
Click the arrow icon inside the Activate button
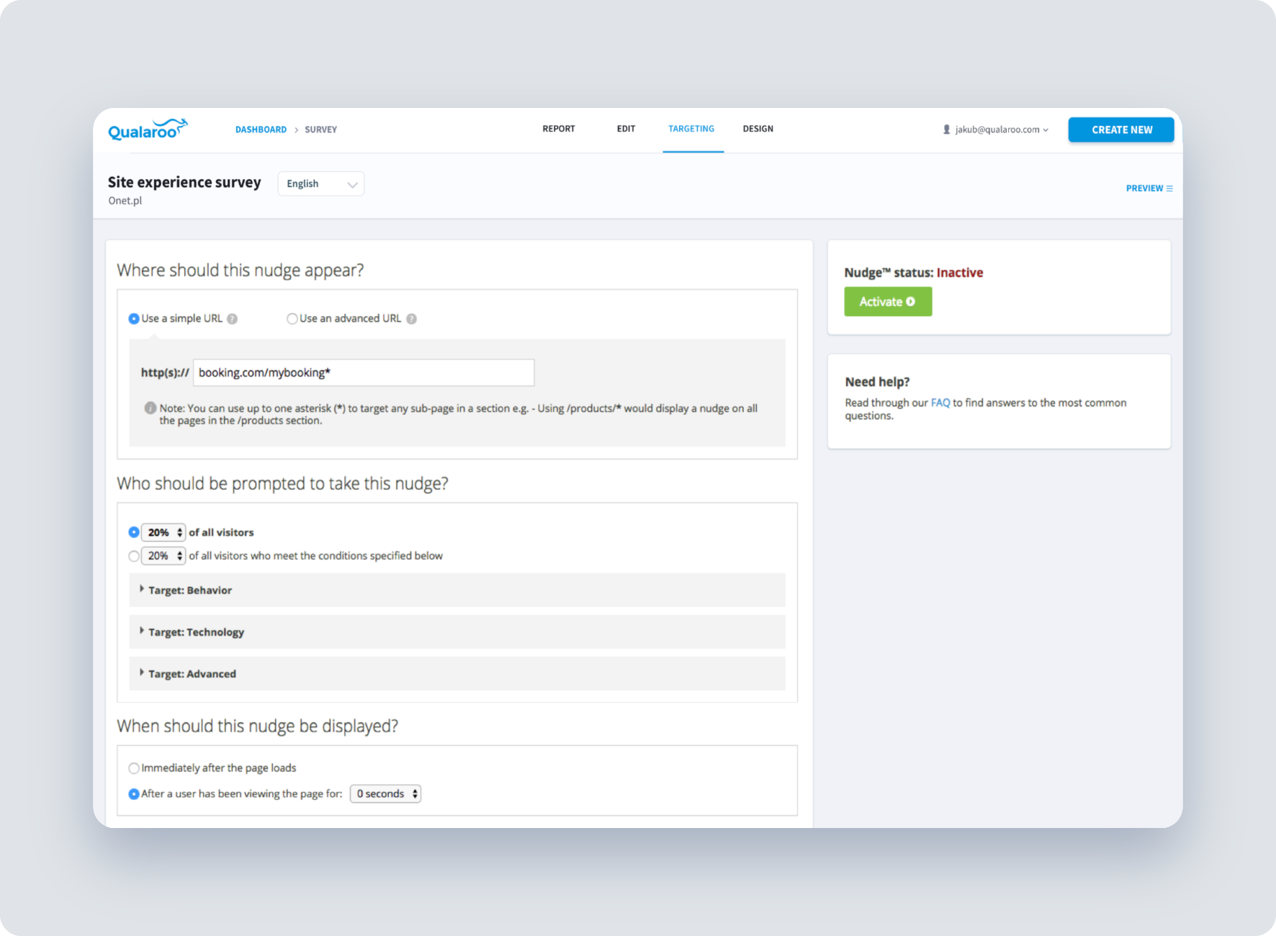coord(909,302)
